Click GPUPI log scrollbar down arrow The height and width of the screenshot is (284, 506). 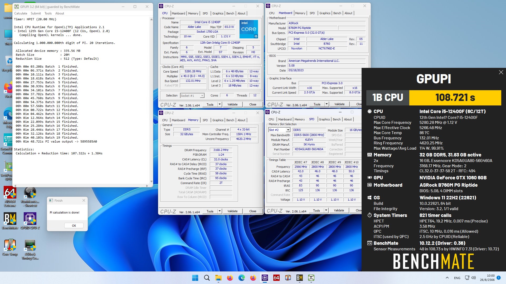[151, 181]
